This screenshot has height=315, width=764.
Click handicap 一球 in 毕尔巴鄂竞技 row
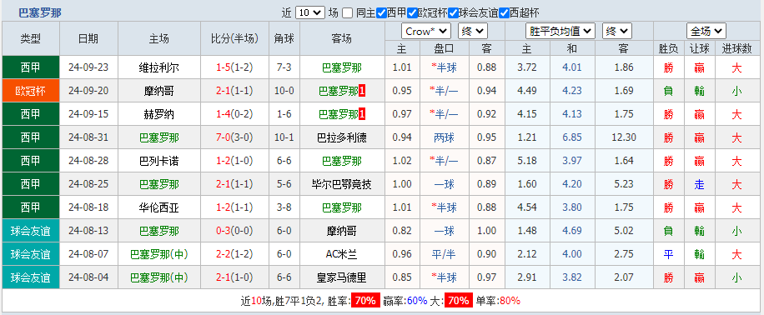coord(444,184)
